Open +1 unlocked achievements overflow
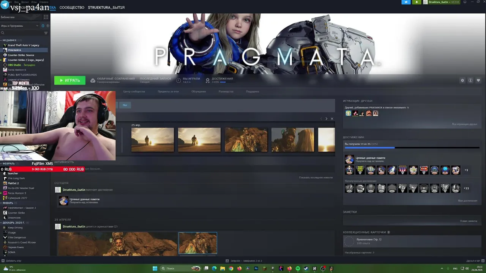This screenshot has width=486, height=273. coord(466,170)
